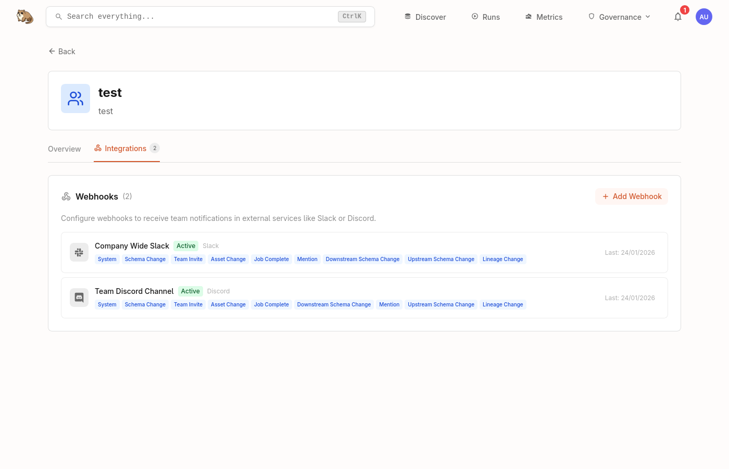
Task: Toggle the Active status on Team Discord Channel
Action: click(190, 291)
